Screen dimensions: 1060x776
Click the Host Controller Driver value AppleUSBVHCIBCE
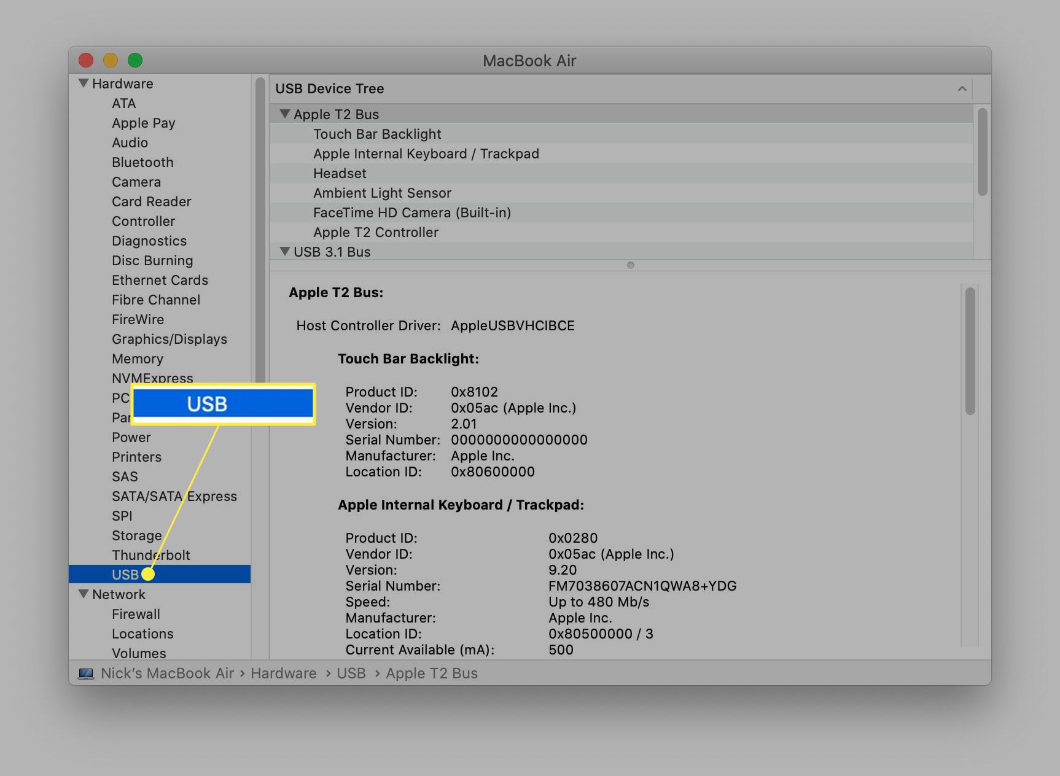coord(513,325)
